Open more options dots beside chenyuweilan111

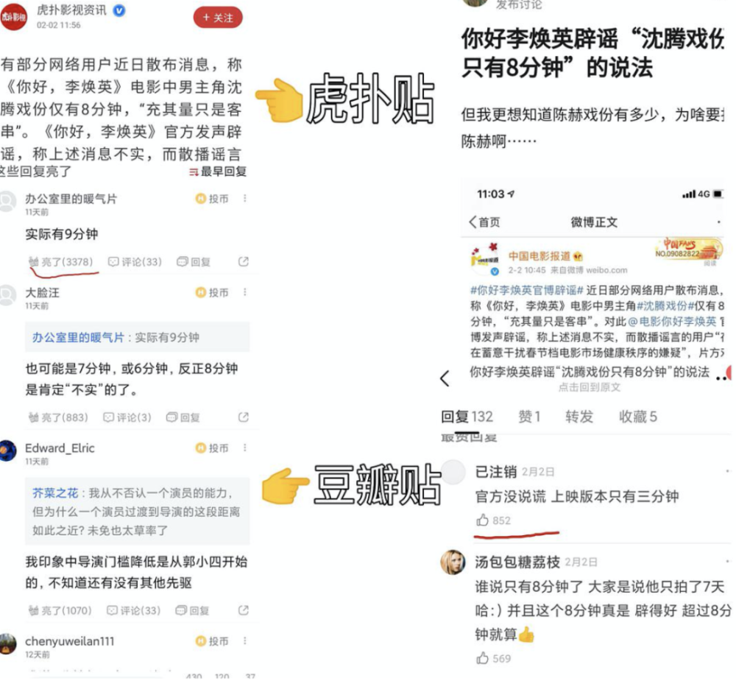245,640
